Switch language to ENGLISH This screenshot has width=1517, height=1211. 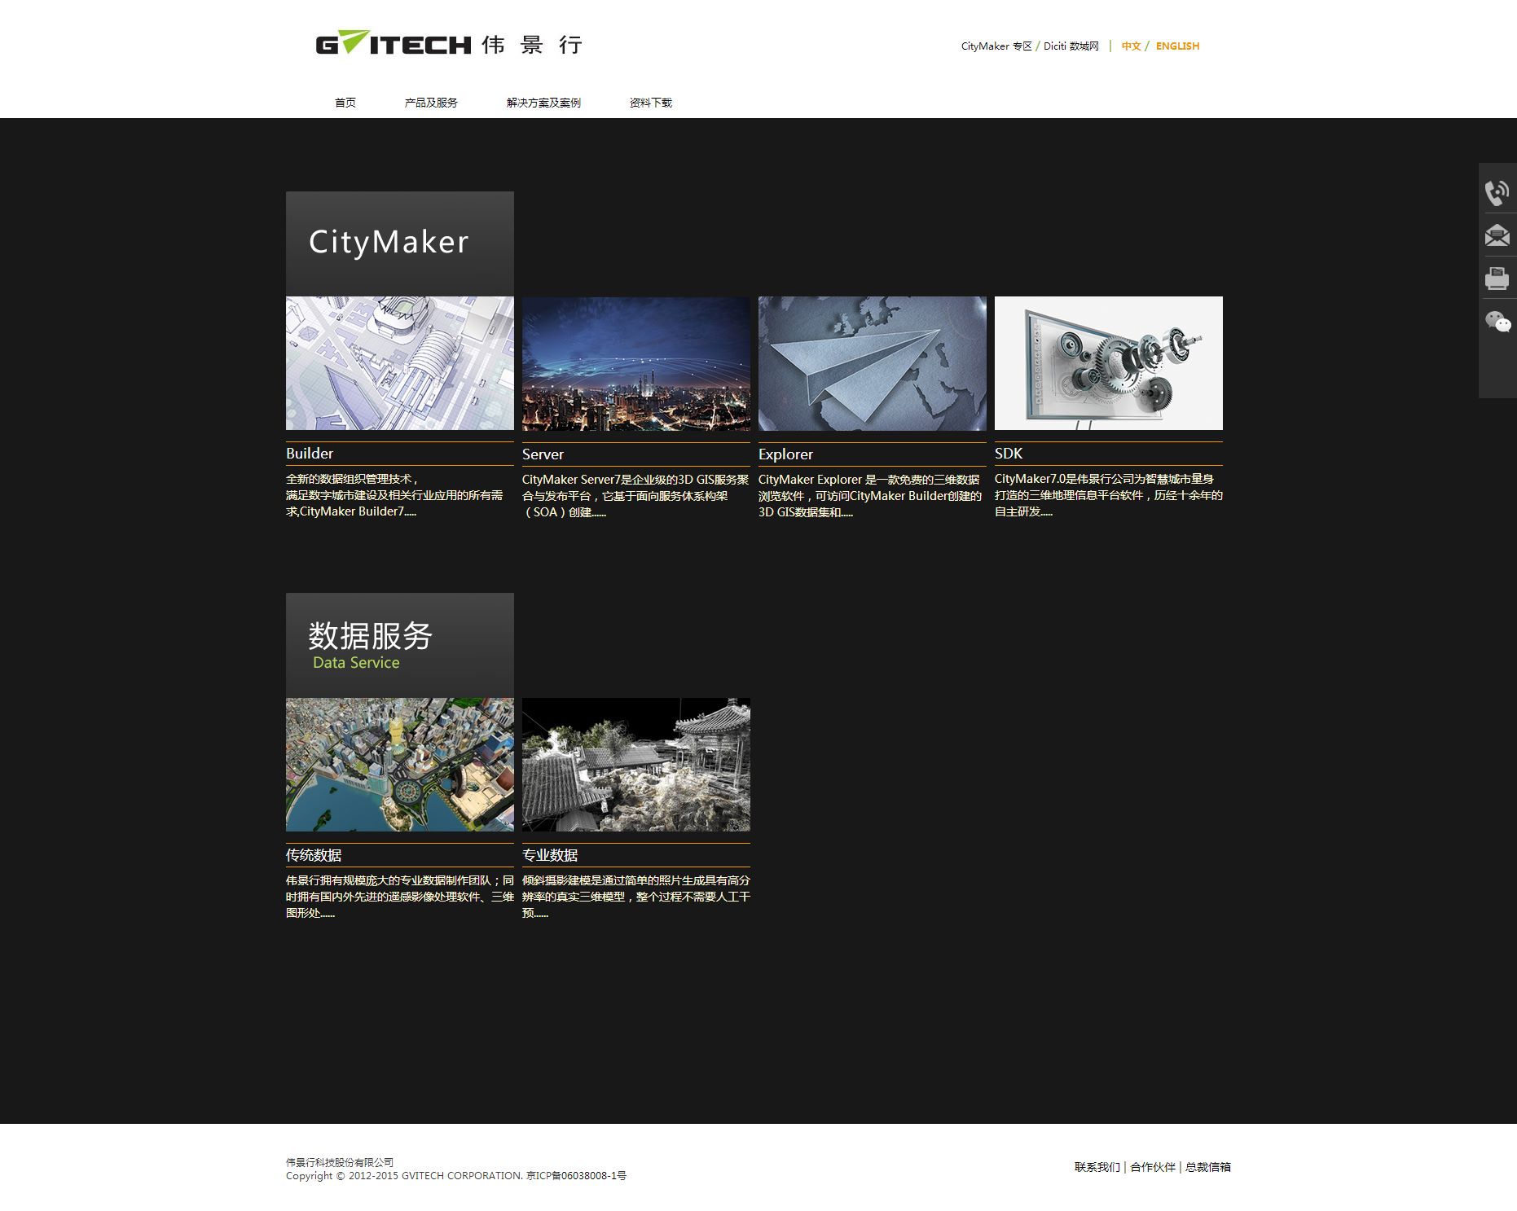(x=1177, y=46)
